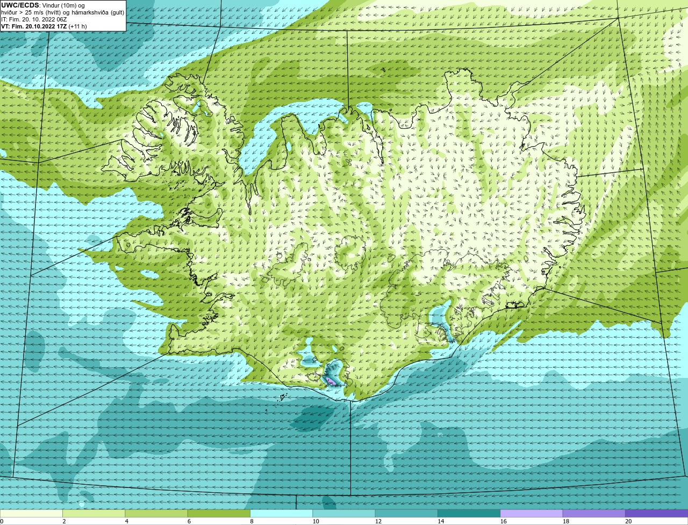Click the above-20 m/s purple legend swatch
The height and width of the screenshot is (525, 688).
(656, 514)
